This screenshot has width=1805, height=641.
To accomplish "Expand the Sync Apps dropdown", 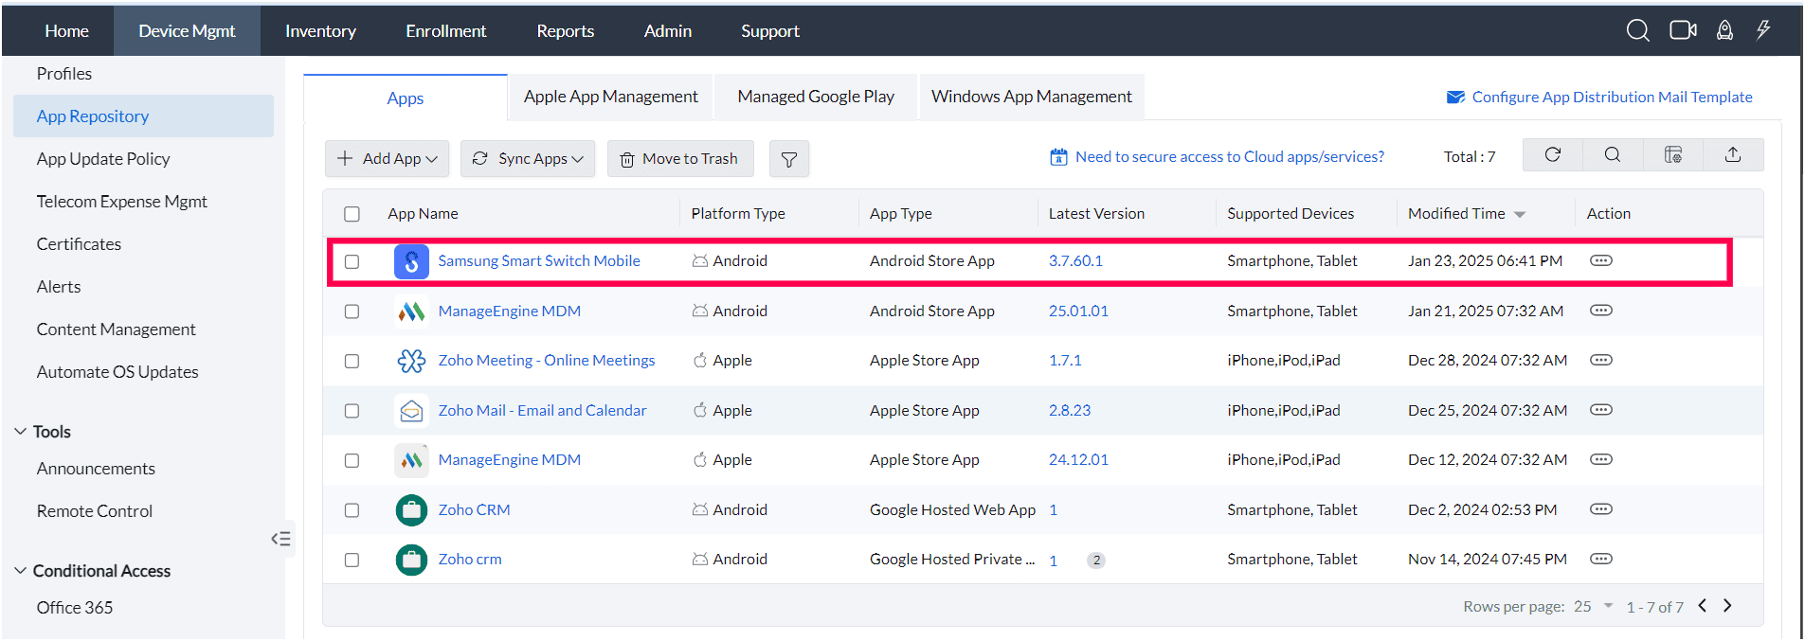I will (x=528, y=159).
